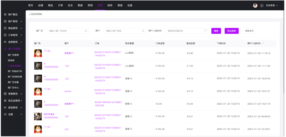286x137 pixels.
Task: Expand the 商户管理 sidebar menu
Action: pos(21,21)
